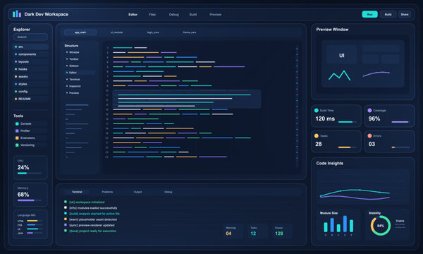Open Profiler in the Tools list

click(30, 131)
